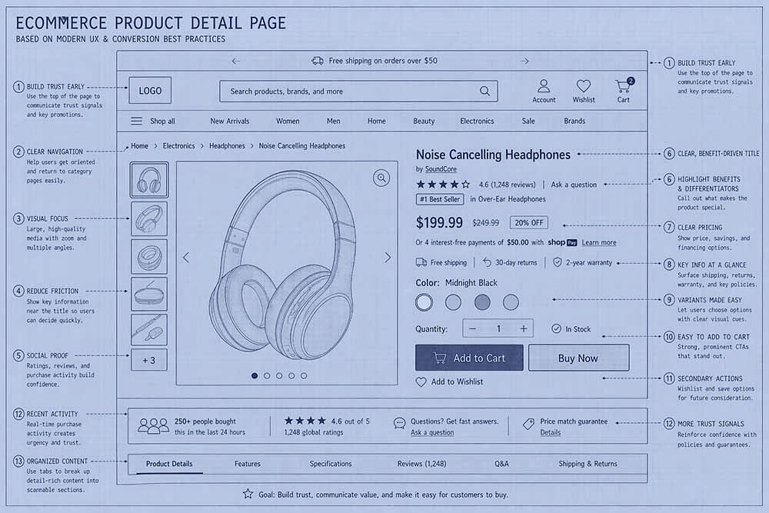Switch to the Specifications tab
Viewport: 769px width, 513px height.
(331, 464)
